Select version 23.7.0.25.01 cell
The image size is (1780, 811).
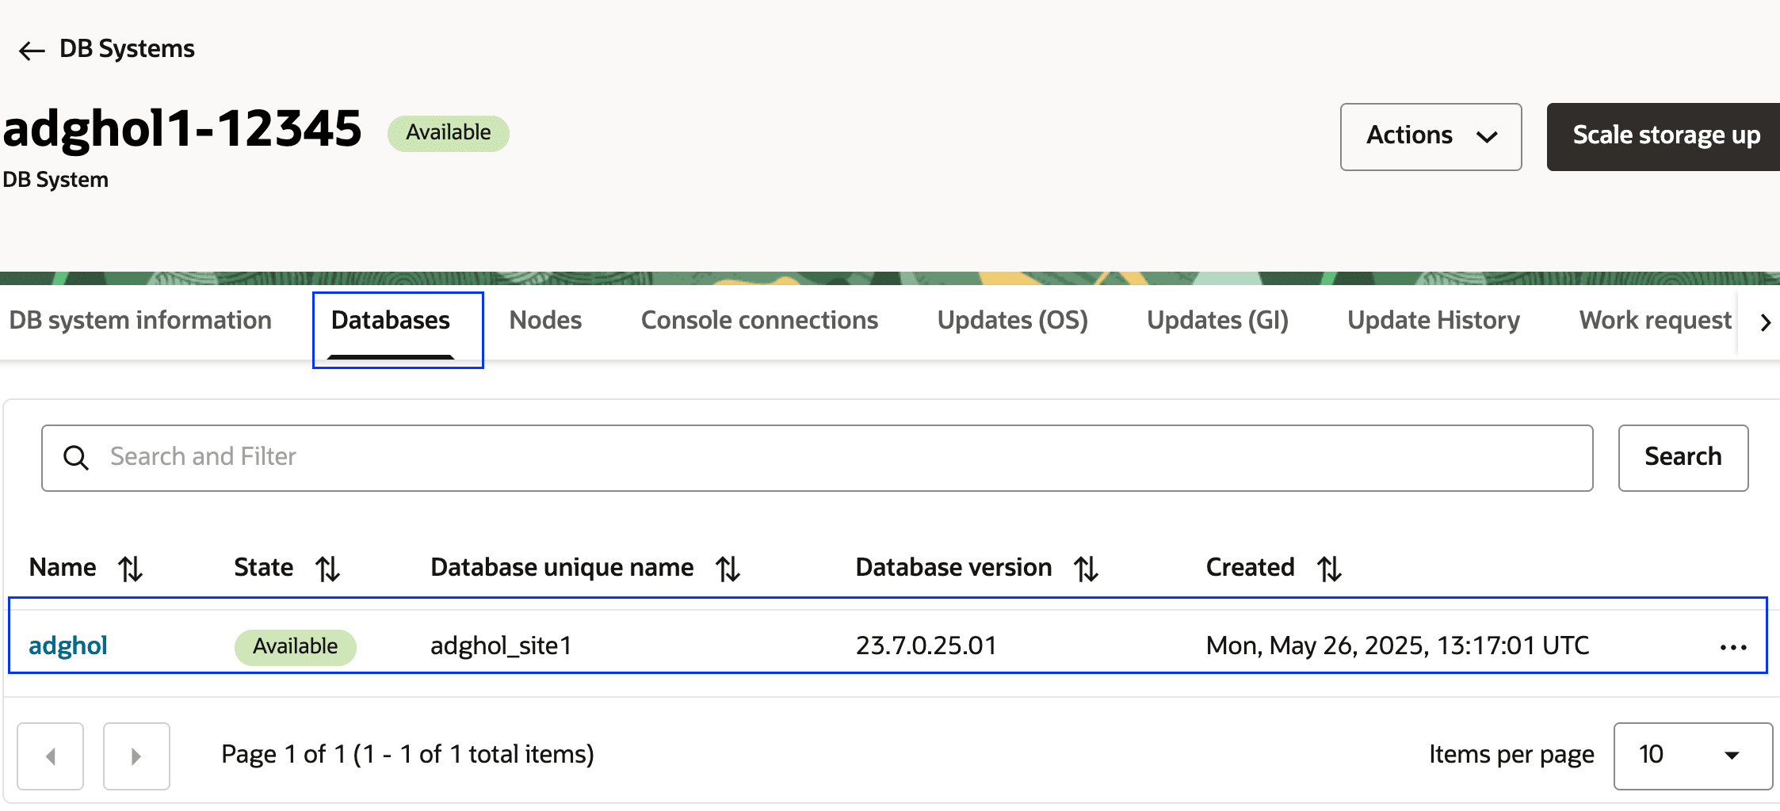click(926, 646)
